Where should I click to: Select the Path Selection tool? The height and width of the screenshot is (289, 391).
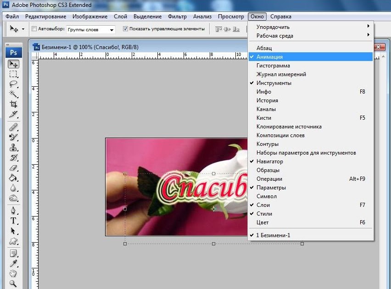coord(13,231)
